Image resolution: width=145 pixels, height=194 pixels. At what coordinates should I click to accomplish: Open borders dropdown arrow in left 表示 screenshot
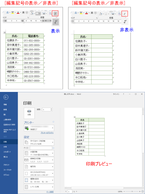tap(40, 14)
